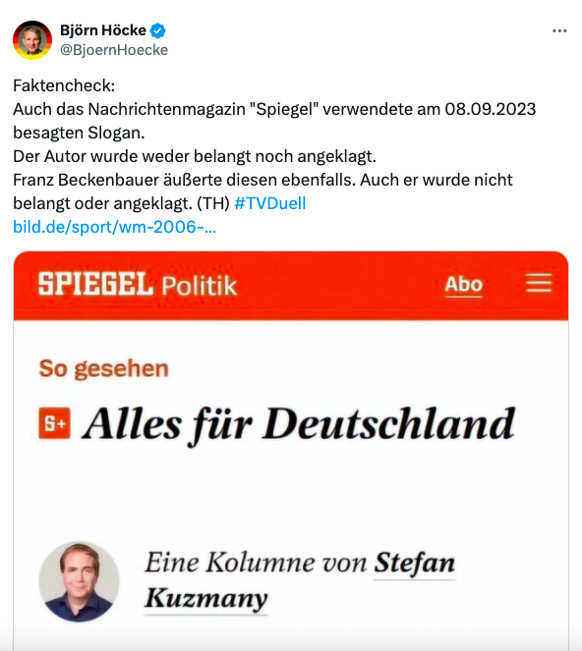Click the tweet text starting with Faktencheck
Screen dimensions: 582x651
(274, 144)
